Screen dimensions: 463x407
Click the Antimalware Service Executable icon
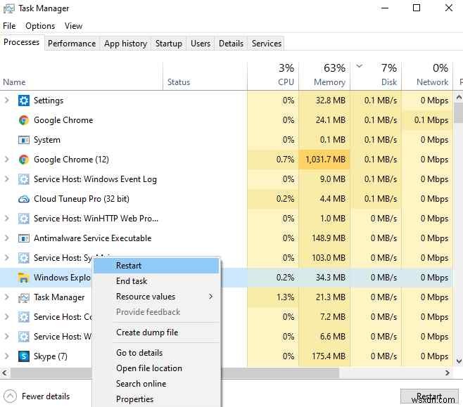[x=24, y=238]
